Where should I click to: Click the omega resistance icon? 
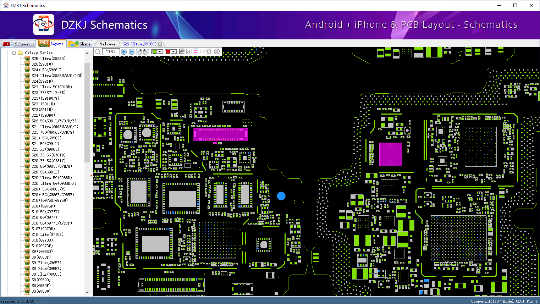click(209, 51)
